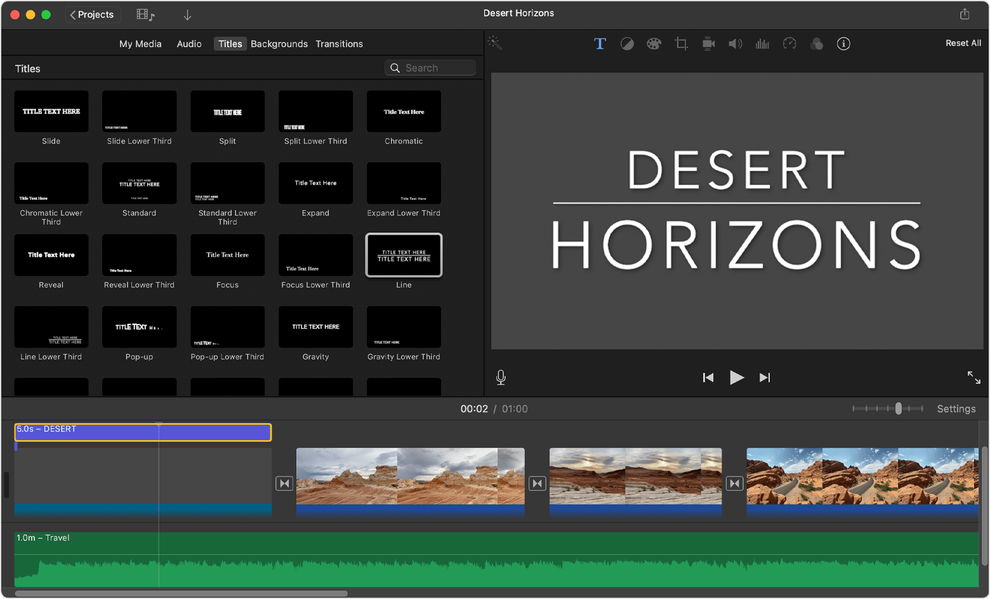Show Clip Information with the i icon
This screenshot has width=990, height=599.
[843, 43]
